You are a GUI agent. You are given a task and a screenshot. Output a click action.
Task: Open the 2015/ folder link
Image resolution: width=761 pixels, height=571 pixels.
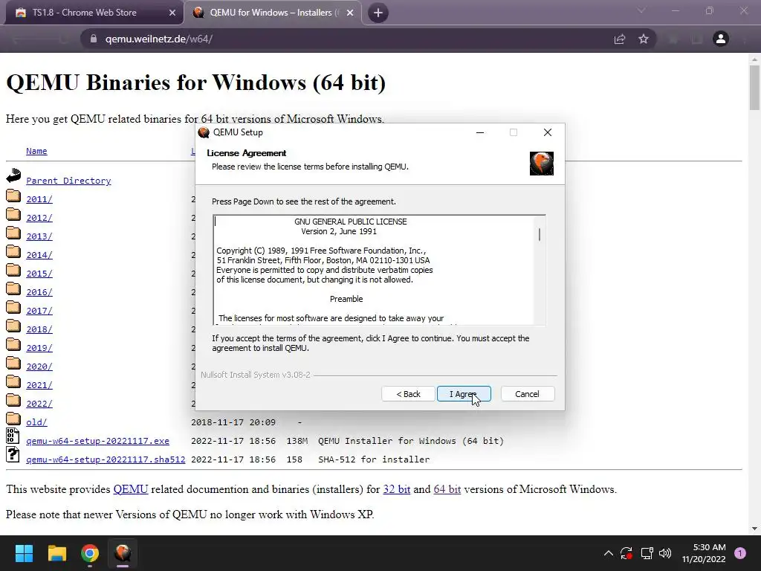[x=39, y=274]
